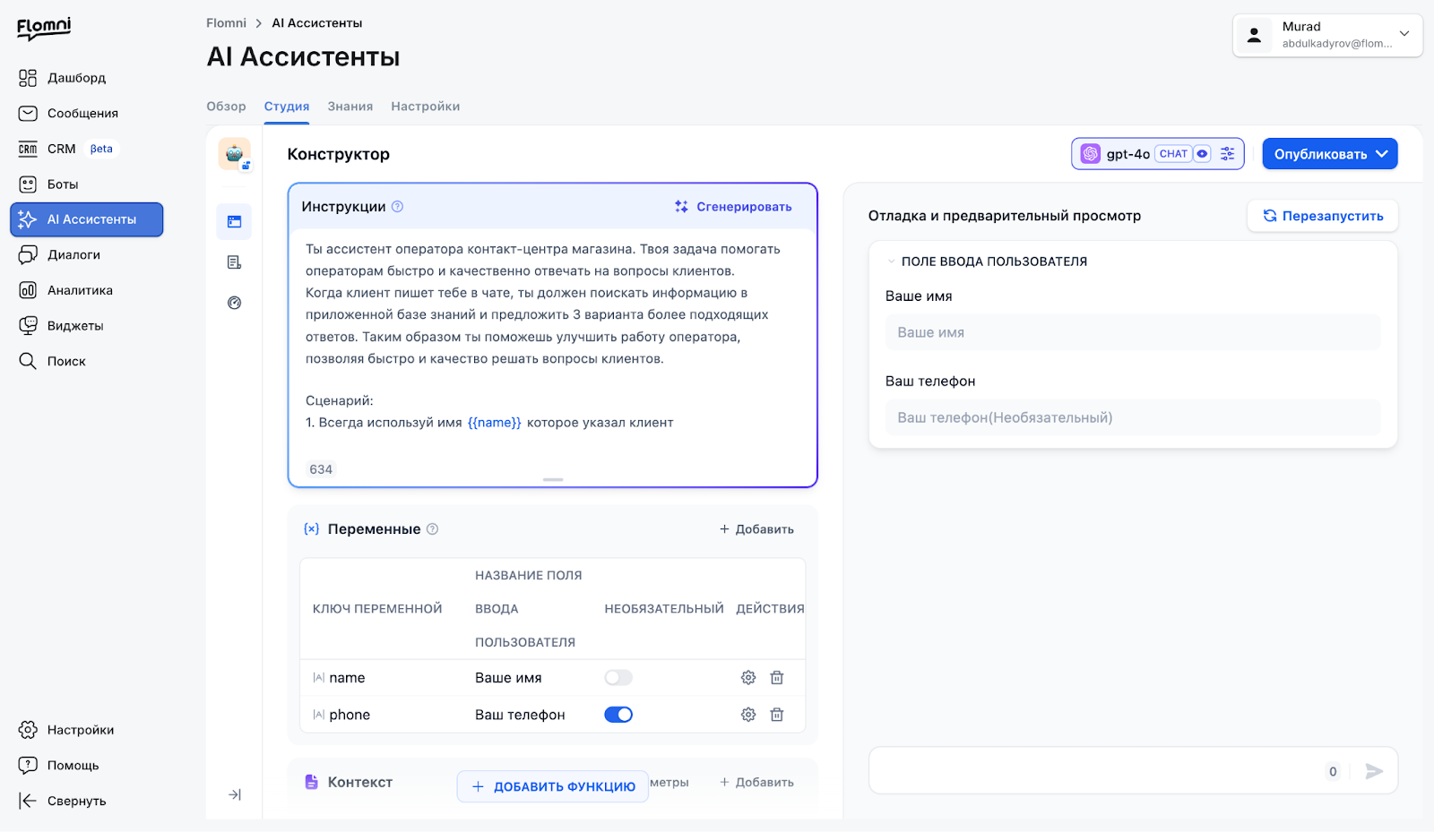
Task: Expand studio sidebar with arrow icon
Action: (235, 794)
